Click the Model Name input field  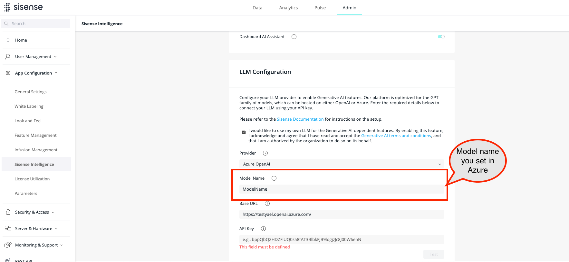(x=342, y=189)
